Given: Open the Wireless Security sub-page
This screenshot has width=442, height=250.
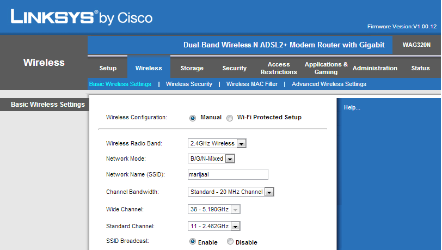Looking at the screenshot, I should [x=189, y=84].
